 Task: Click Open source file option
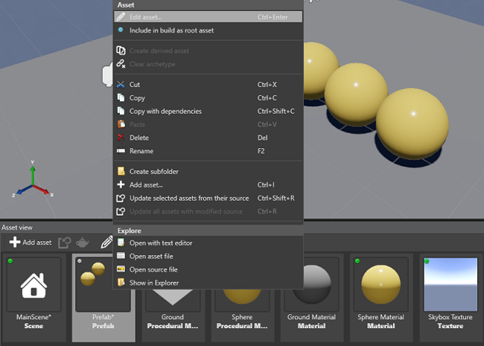(x=153, y=269)
